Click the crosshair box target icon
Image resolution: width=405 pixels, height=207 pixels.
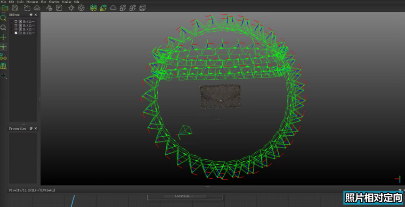71,8
